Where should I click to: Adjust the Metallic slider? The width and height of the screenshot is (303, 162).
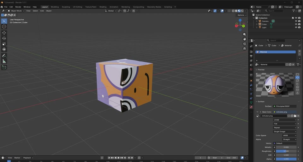286,147
